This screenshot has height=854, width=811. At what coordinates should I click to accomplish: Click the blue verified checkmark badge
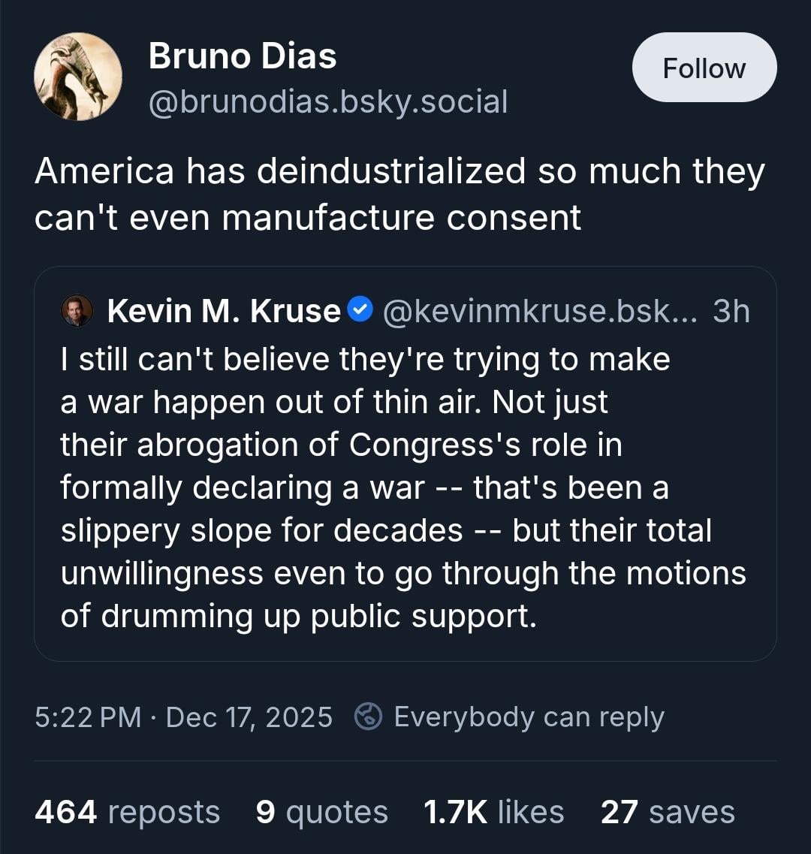click(362, 309)
